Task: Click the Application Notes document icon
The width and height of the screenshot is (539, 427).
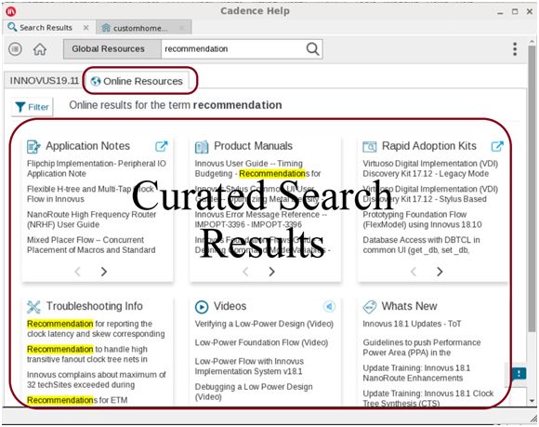Action: pos(33,147)
